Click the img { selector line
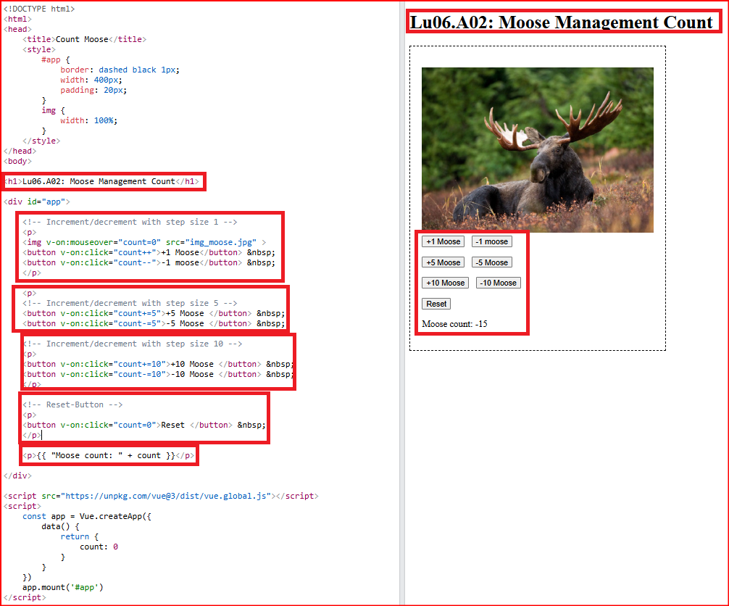 click(x=53, y=110)
